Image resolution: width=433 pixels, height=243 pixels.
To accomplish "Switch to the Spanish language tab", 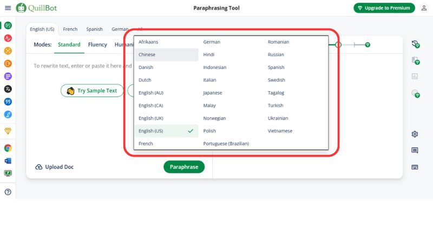I will click(94, 29).
